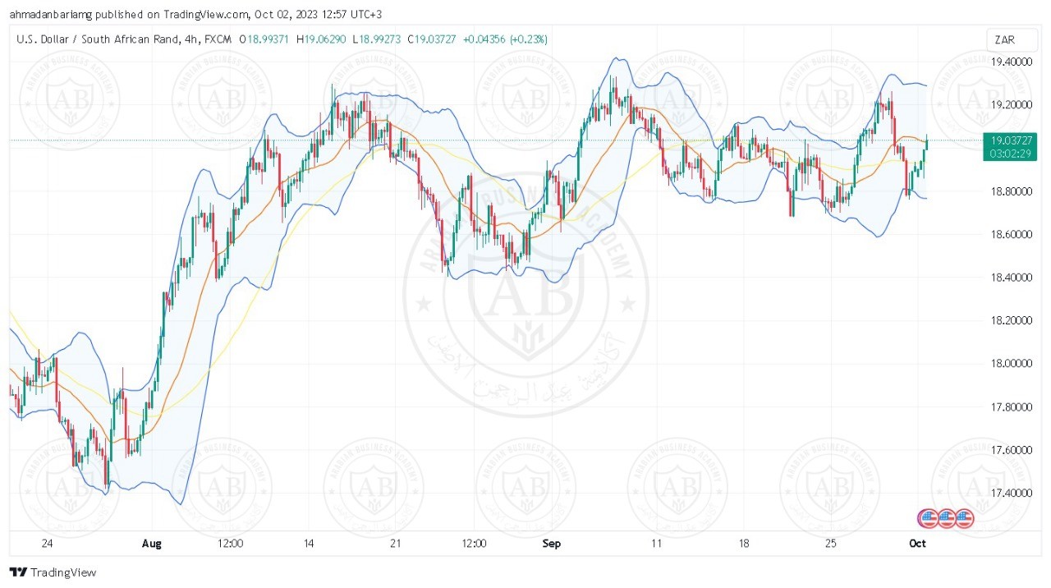
Task: Click the Aug label on the time axis
Action: click(152, 544)
